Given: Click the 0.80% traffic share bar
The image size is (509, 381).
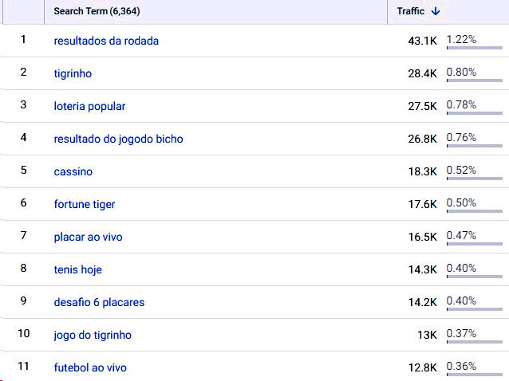Looking at the screenshot, I should [x=474, y=81].
